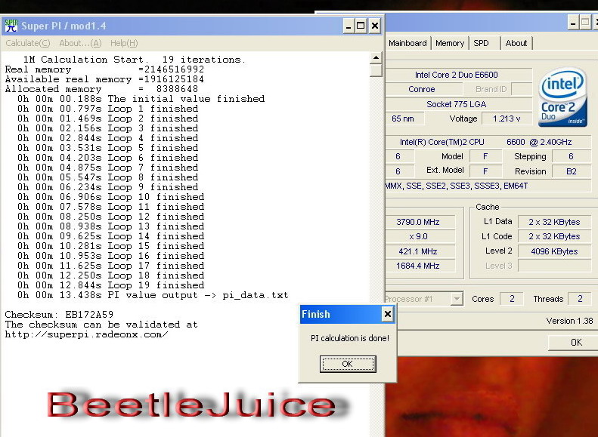The image size is (598, 437).
Task: Click the Version 1.38 label
Action: pos(569,321)
